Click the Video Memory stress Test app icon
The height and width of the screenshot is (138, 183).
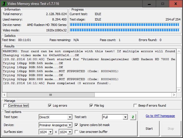point(4,4)
